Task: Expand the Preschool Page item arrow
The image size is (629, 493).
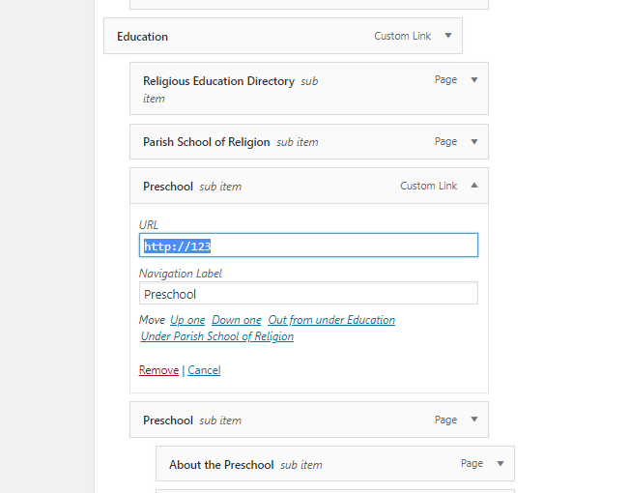Action: click(x=473, y=420)
